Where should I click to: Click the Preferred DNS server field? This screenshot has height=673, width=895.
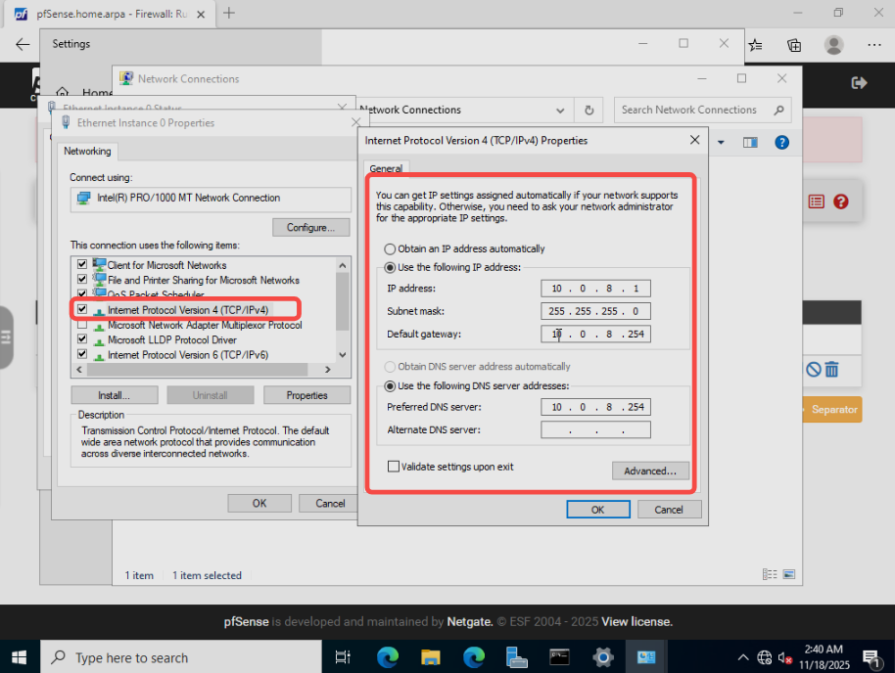point(595,407)
